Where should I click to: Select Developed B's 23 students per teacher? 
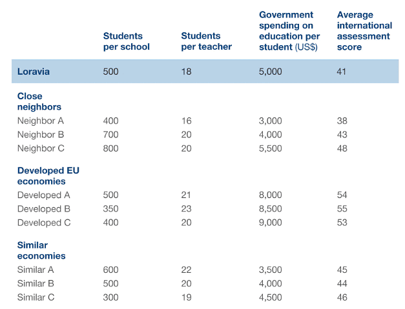point(186,209)
